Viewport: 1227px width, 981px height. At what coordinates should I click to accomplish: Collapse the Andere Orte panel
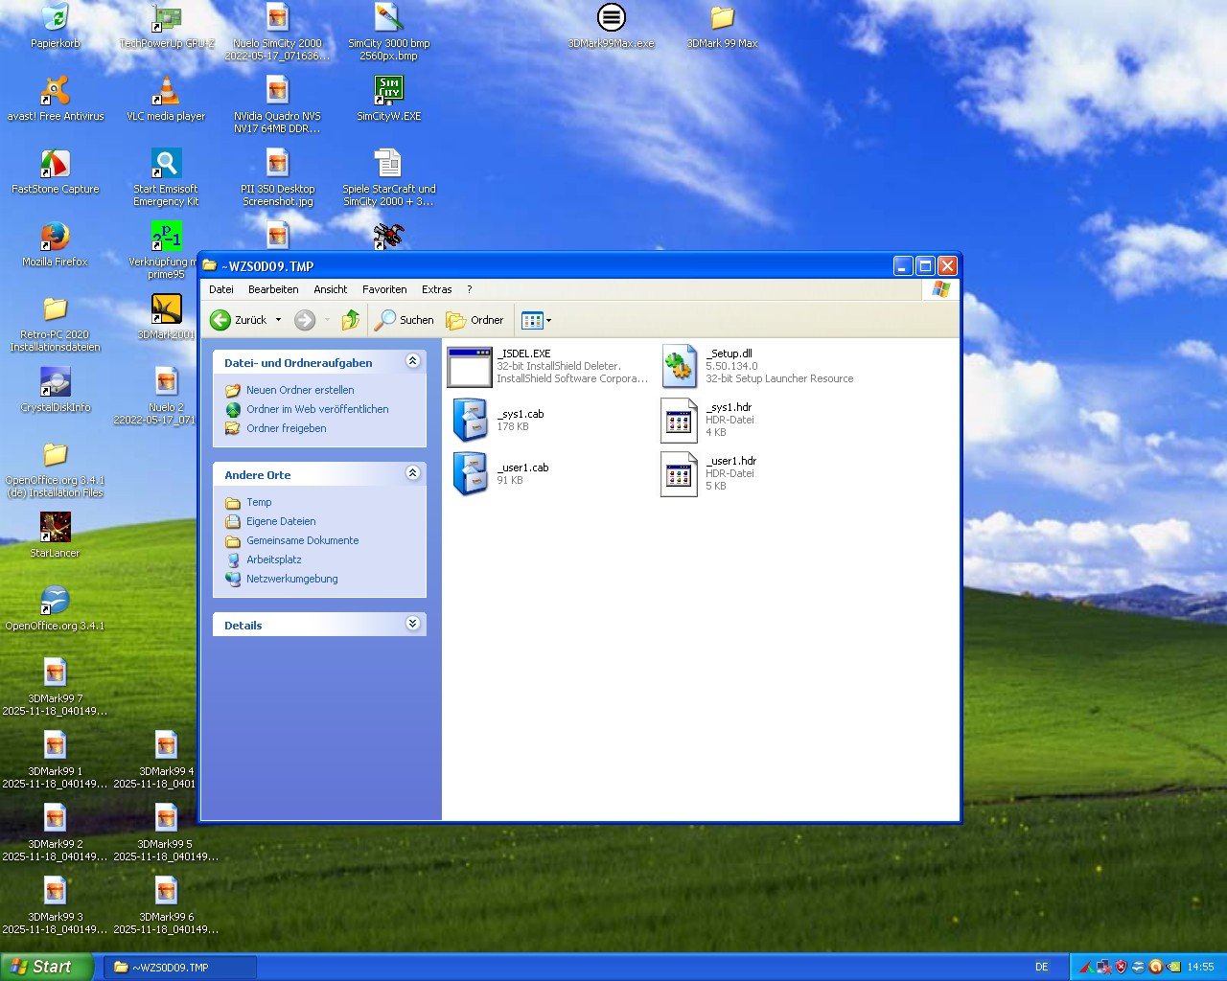pos(412,473)
